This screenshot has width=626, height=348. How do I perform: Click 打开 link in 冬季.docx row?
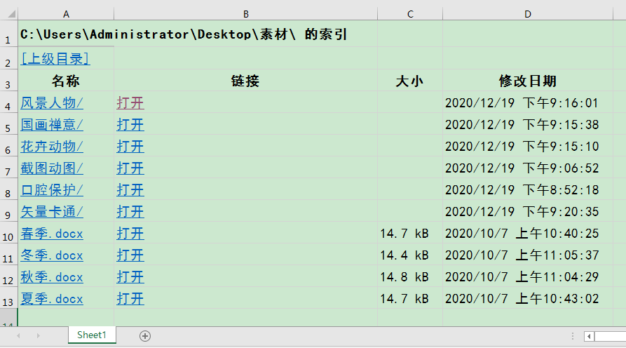pos(130,255)
